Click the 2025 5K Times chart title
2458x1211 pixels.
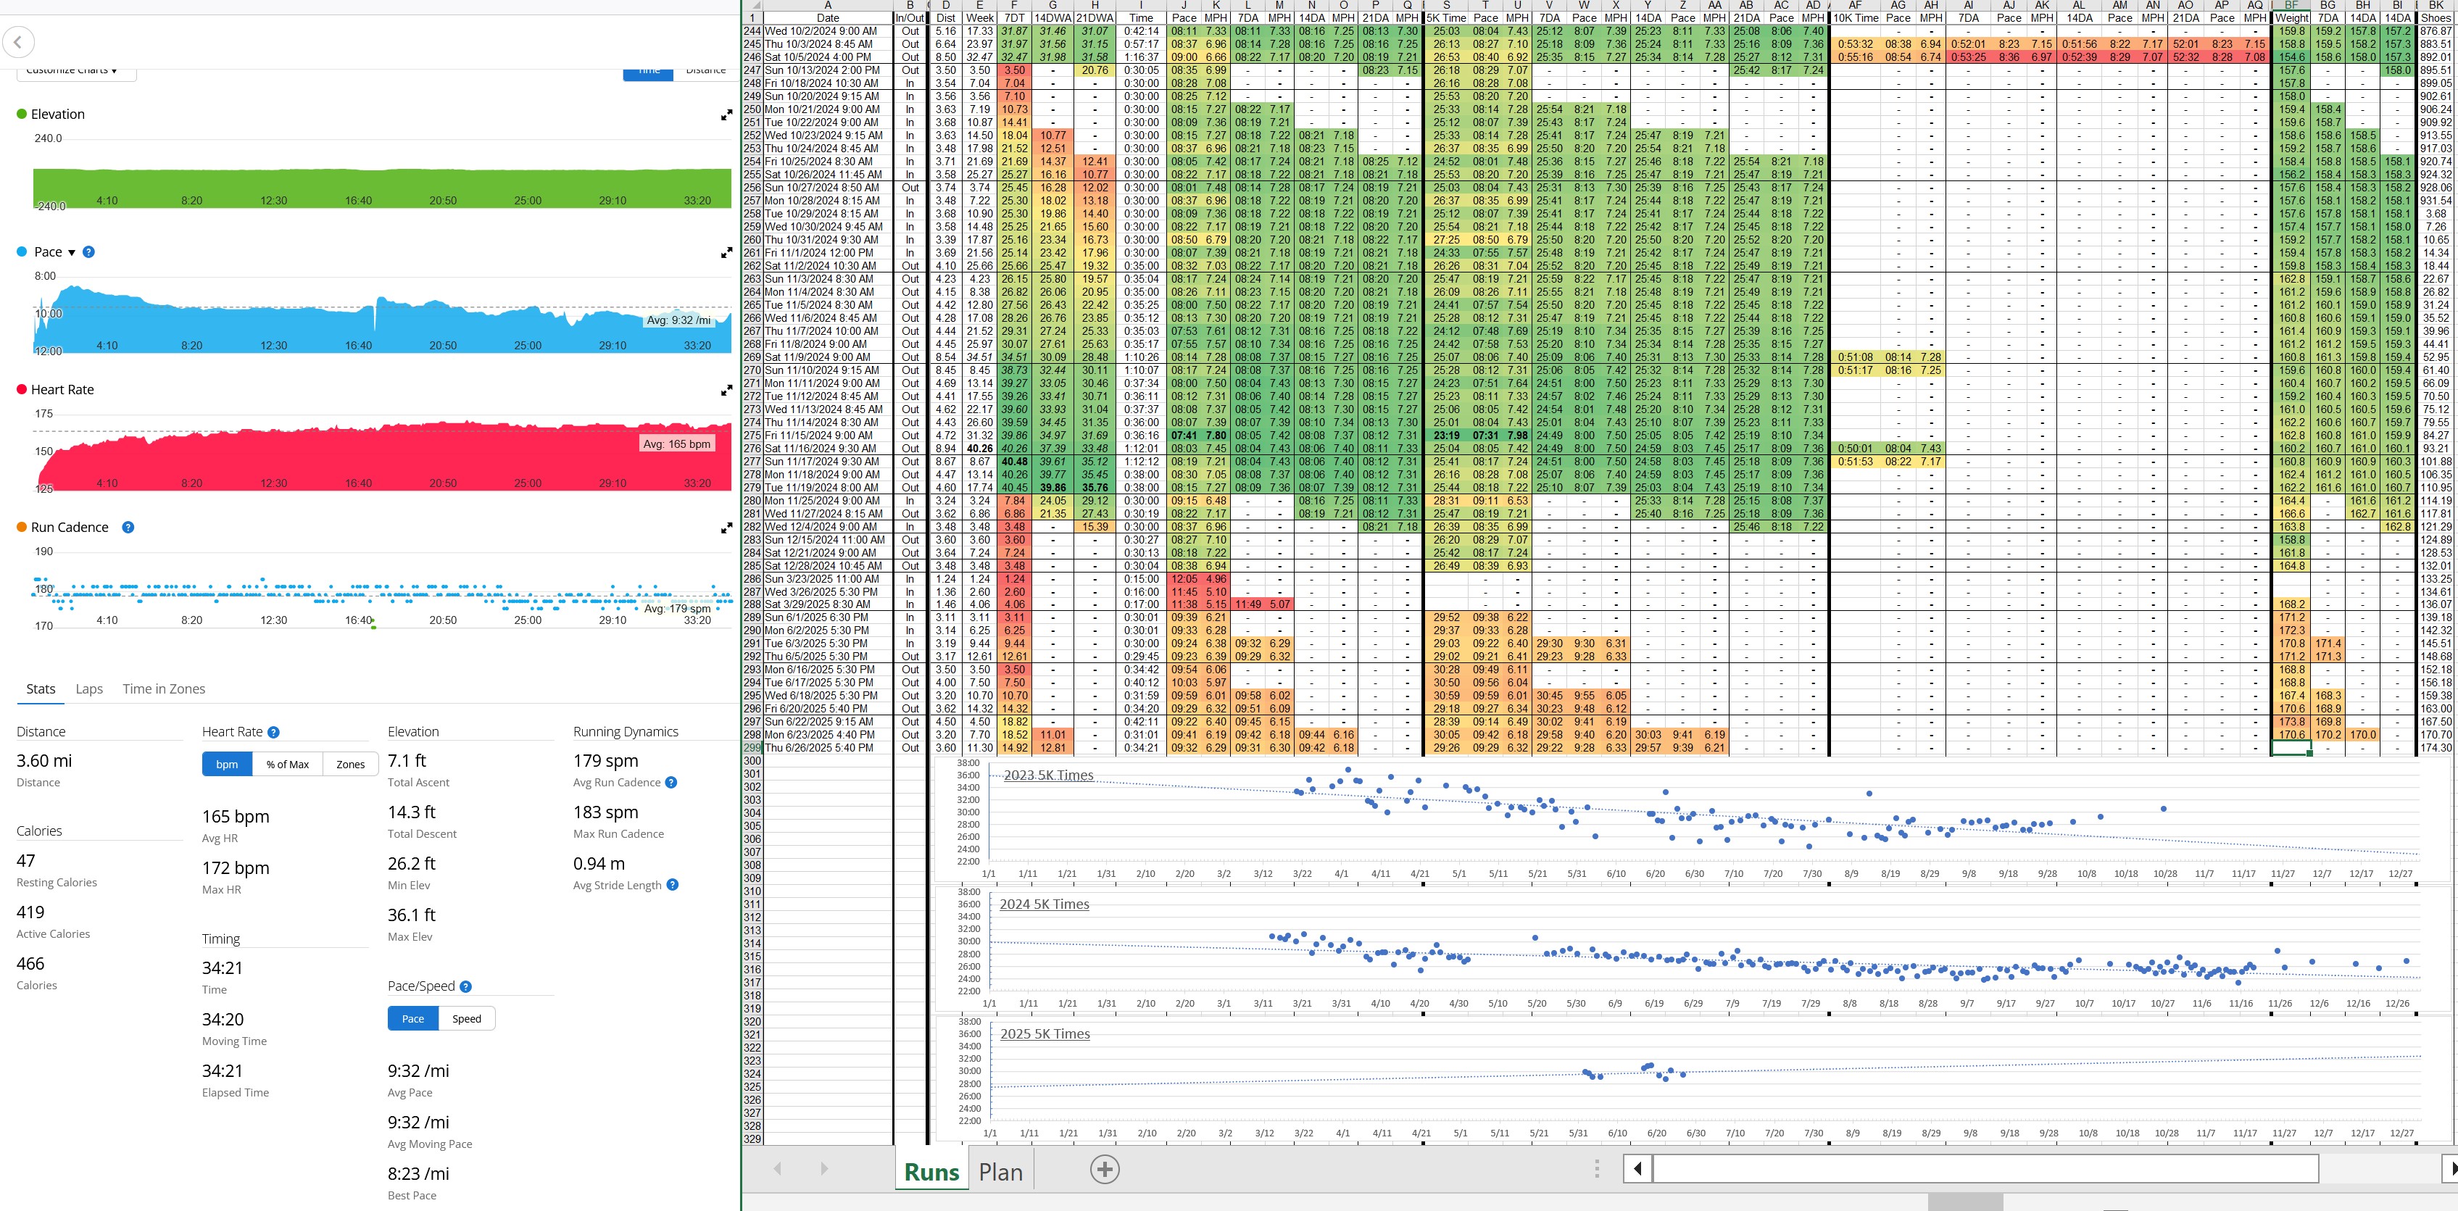pyautogui.click(x=1045, y=1033)
